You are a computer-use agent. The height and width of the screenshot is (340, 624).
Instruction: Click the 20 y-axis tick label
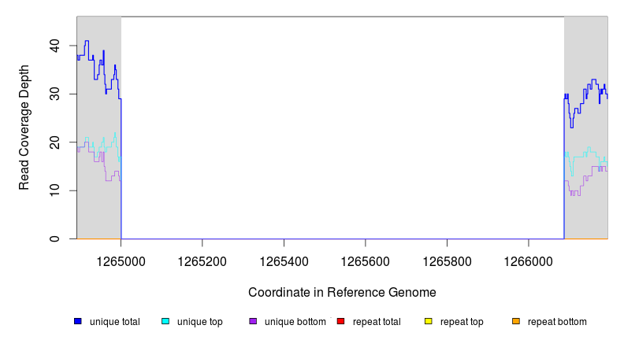(55, 142)
